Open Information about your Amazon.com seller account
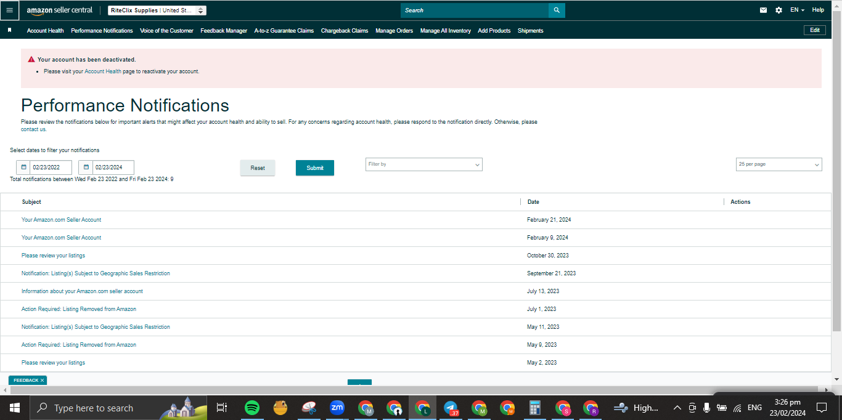This screenshot has height=420, width=842. (x=82, y=291)
